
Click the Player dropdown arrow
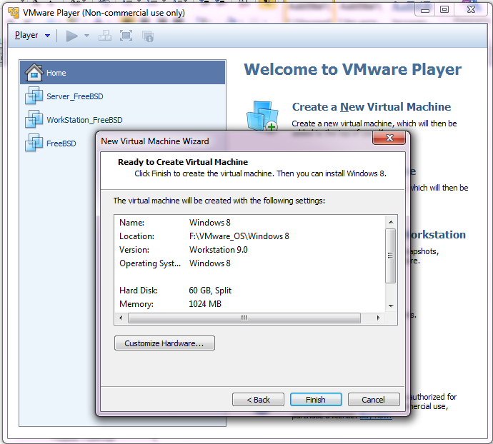(x=47, y=36)
